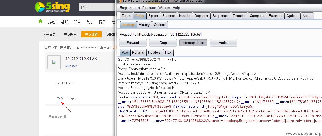Open 翻唱 in 5sing navigation

click(x=64, y=22)
